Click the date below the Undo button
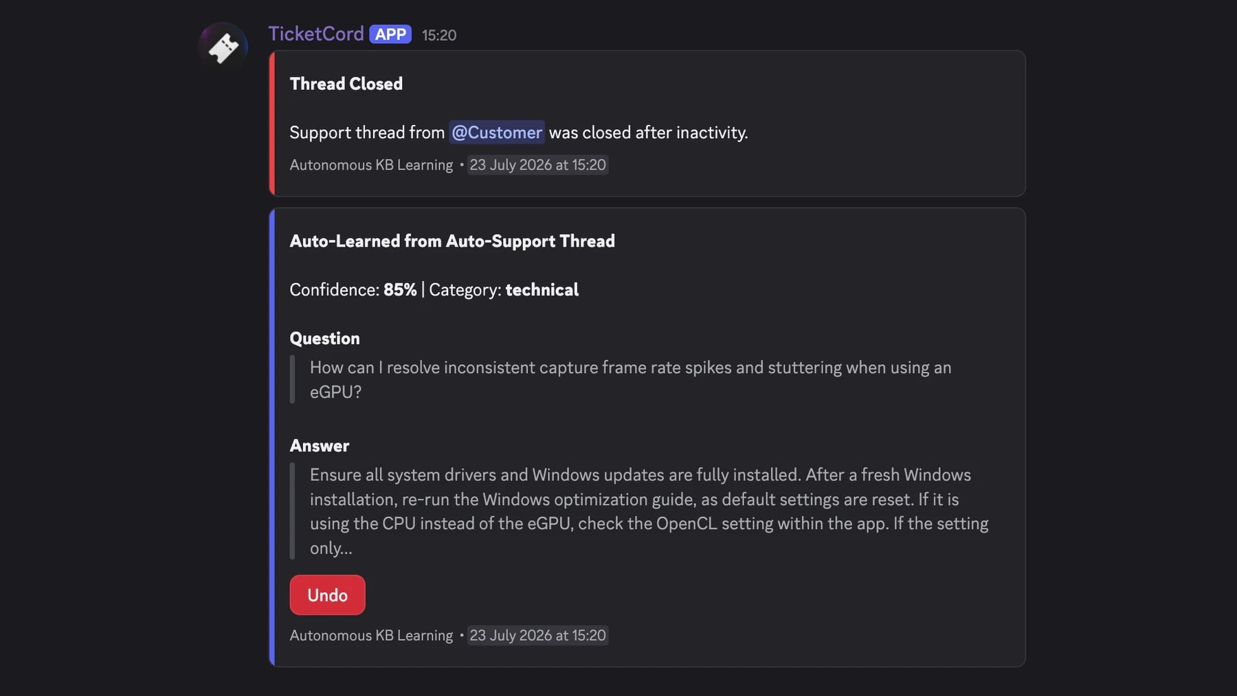The image size is (1237, 696). (537, 636)
